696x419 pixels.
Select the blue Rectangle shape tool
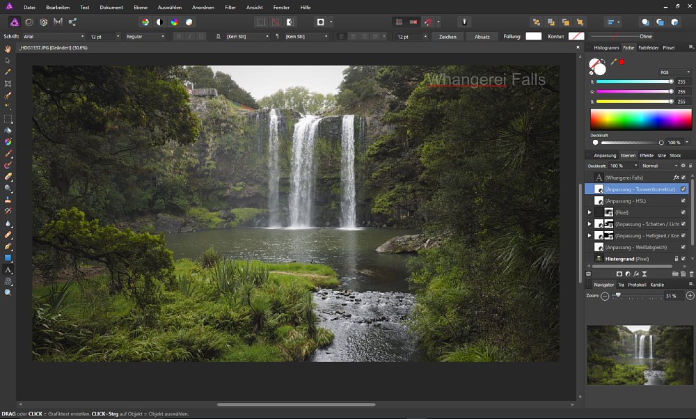[x=8, y=258]
